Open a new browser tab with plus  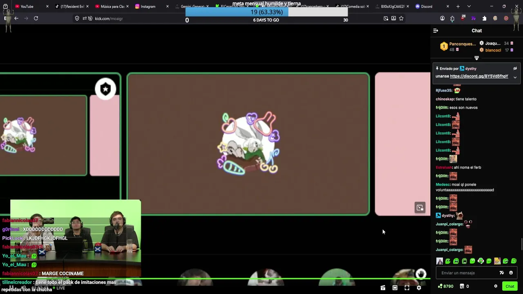(458, 7)
